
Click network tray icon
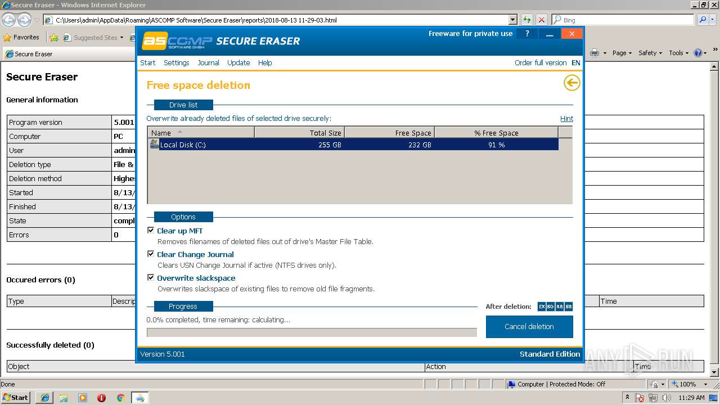click(x=654, y=398)
